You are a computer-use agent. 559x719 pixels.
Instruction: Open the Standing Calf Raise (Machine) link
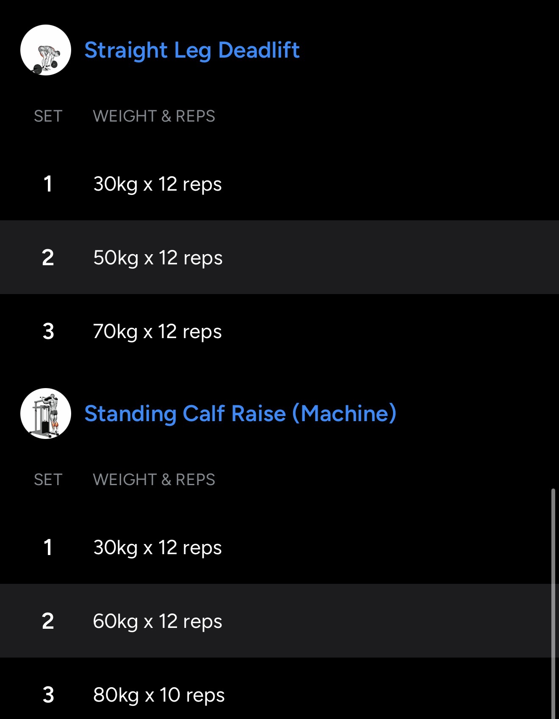[x=240, y=414]
